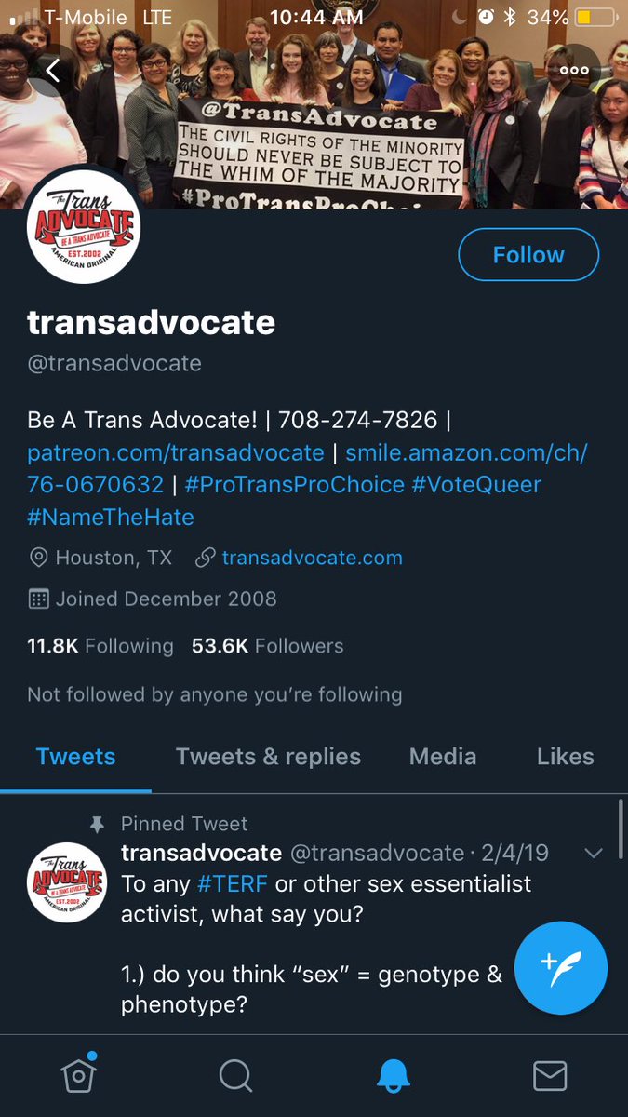This screenshot has height=1117, width=628.
Task: Switch to the Media tab
Action: point(443,757)
